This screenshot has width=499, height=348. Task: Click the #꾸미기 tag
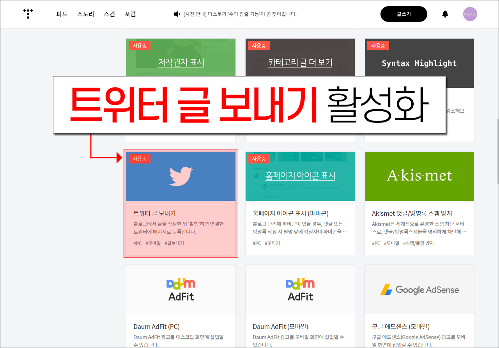(x=273, y=243)
